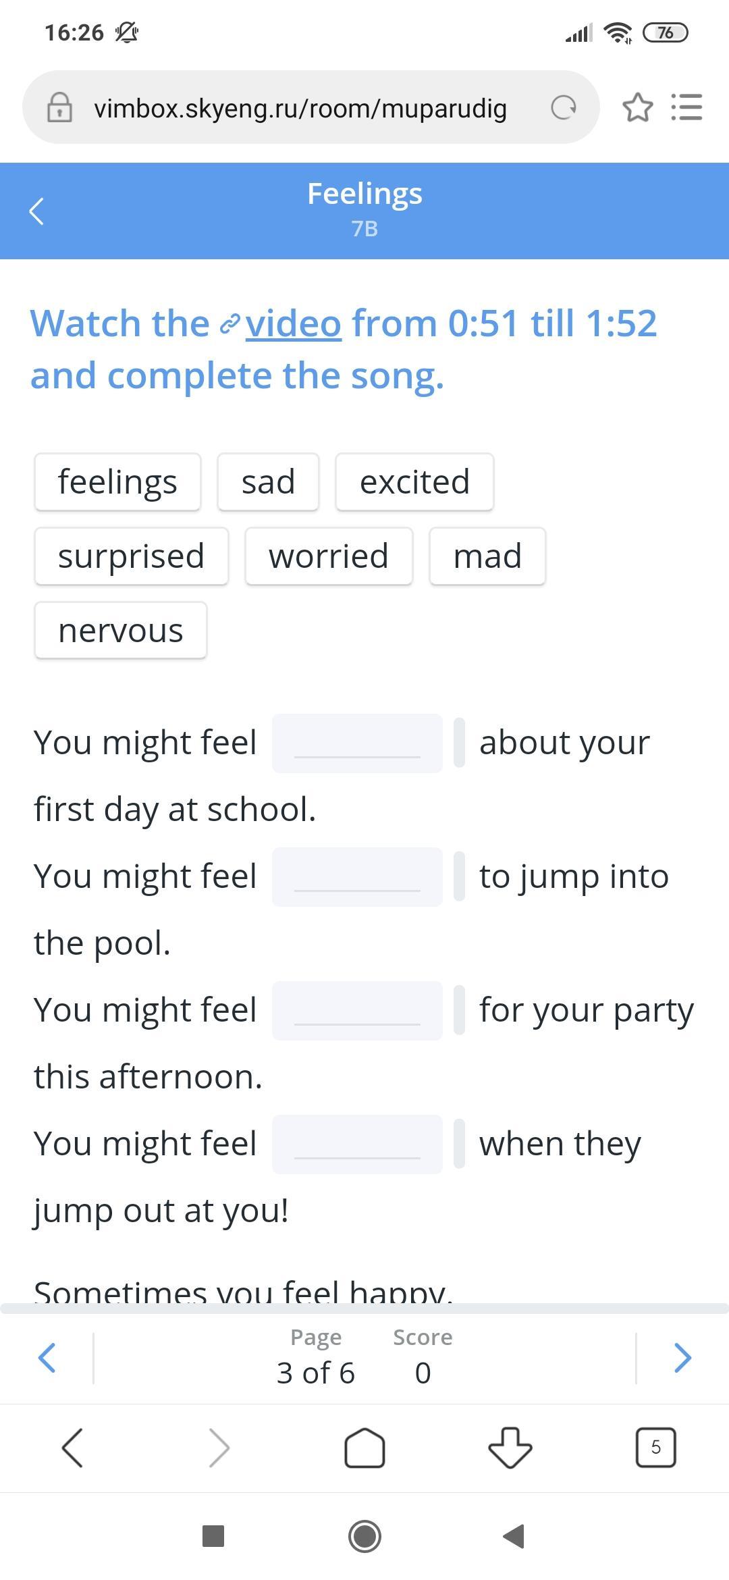Go to next lesson page arrow
Viewport: 729px width, 1580px height.
pos(682,1357)
